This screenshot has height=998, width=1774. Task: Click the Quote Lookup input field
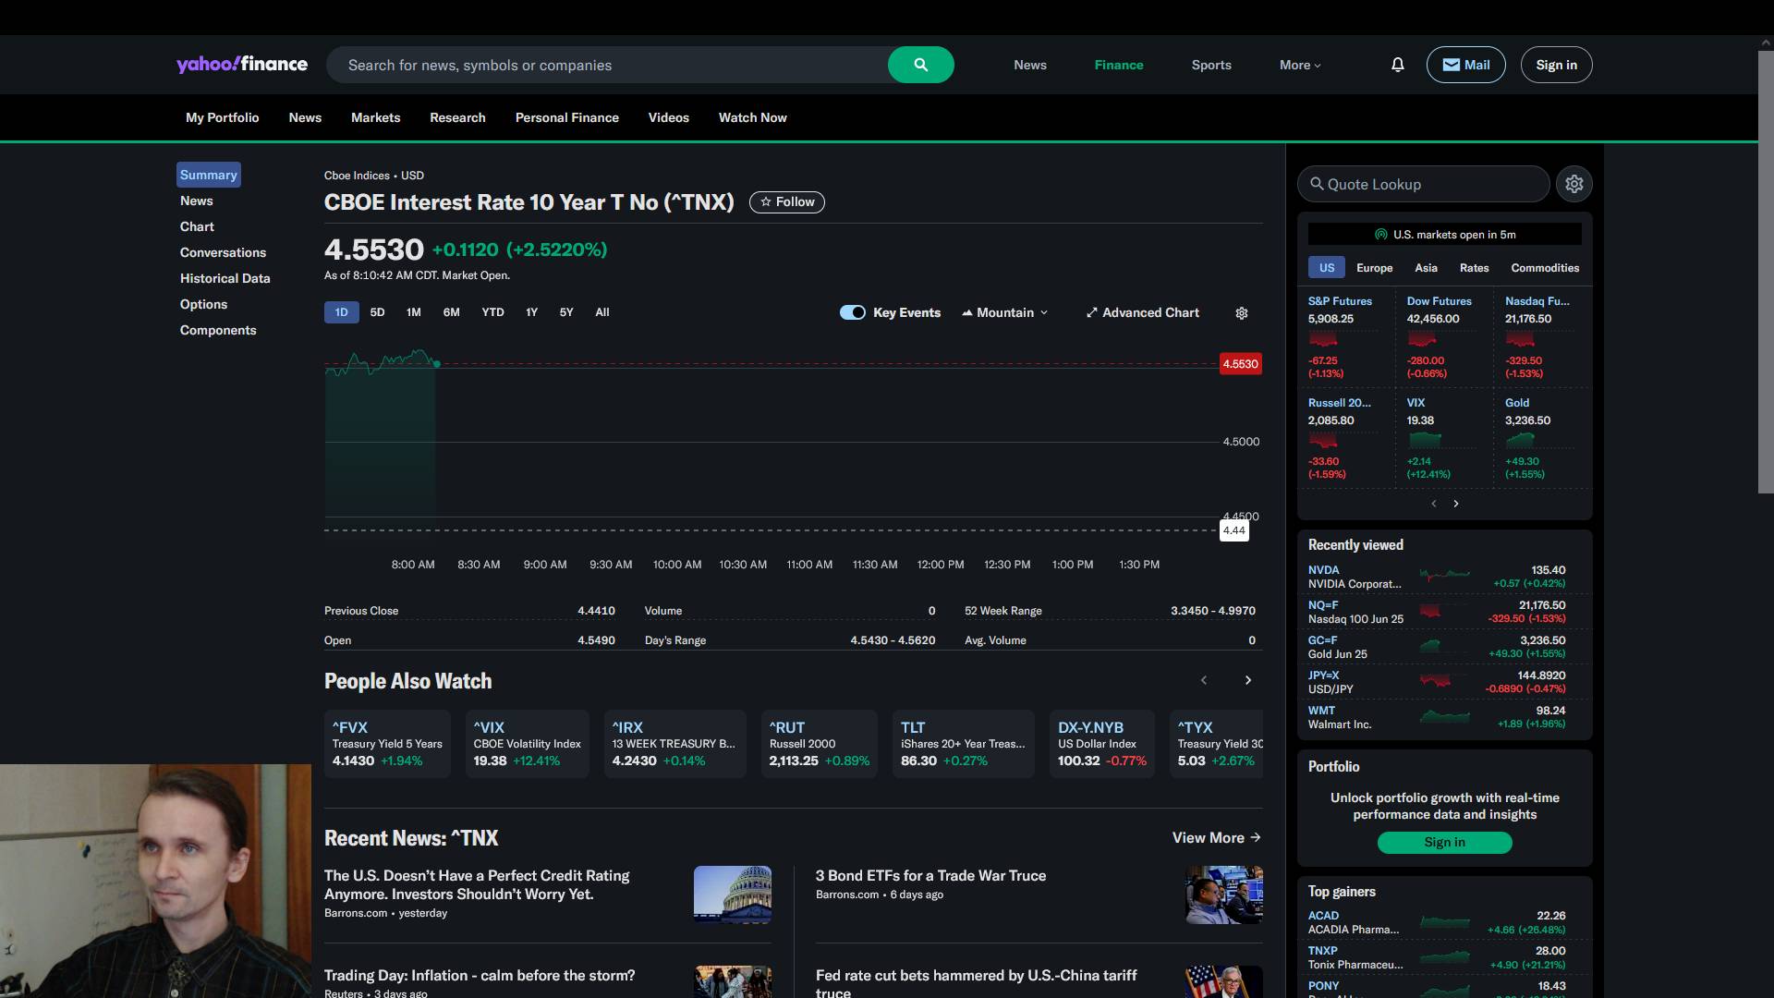pyautogui.click(x=1423, y=184)
